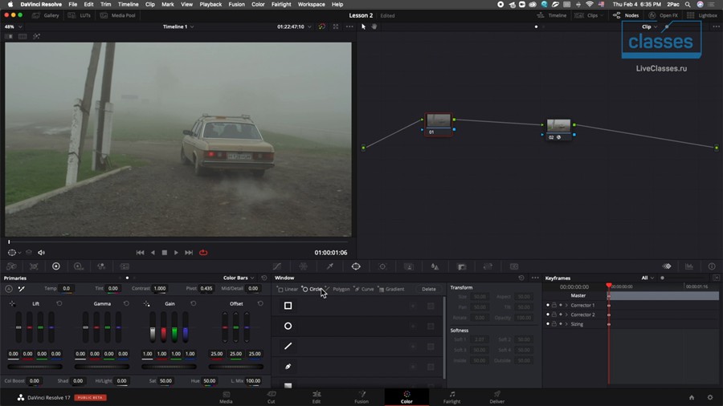Viewport: 723px width, 406px height.
Task: Open the Workspace menu
Action: click(x=311, y=4)
